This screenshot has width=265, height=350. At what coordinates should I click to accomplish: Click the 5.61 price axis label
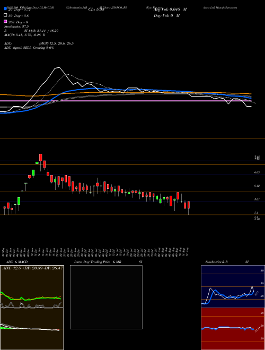[x=257, y=199]
